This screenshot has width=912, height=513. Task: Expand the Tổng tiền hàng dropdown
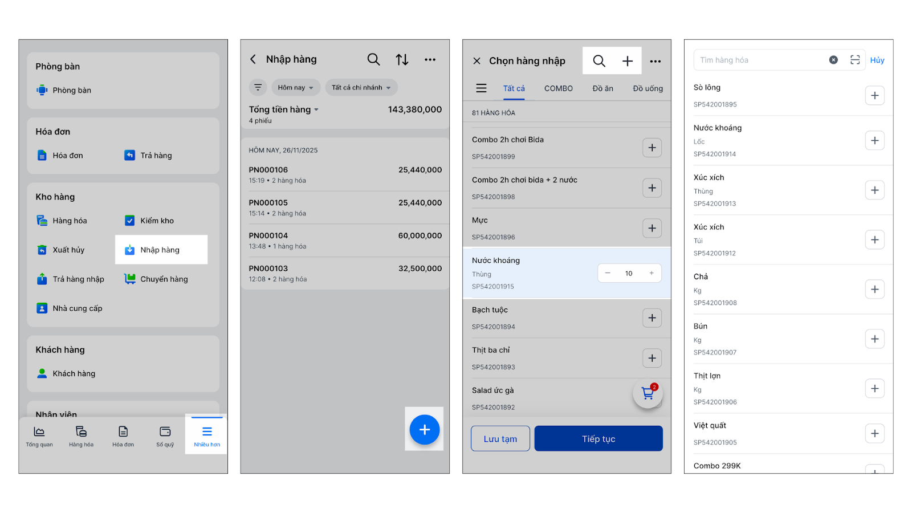(283, 109)
